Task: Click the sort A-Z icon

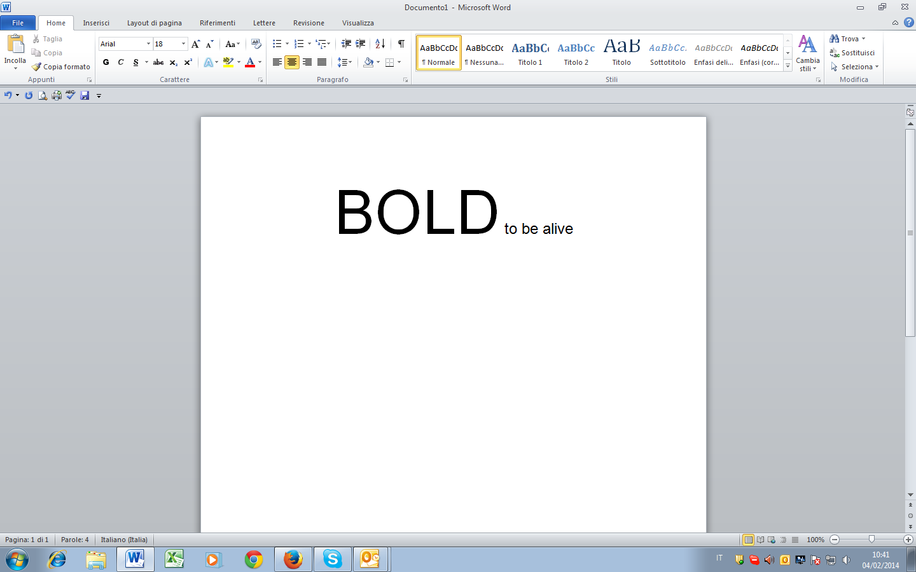Action: point(380,44)
